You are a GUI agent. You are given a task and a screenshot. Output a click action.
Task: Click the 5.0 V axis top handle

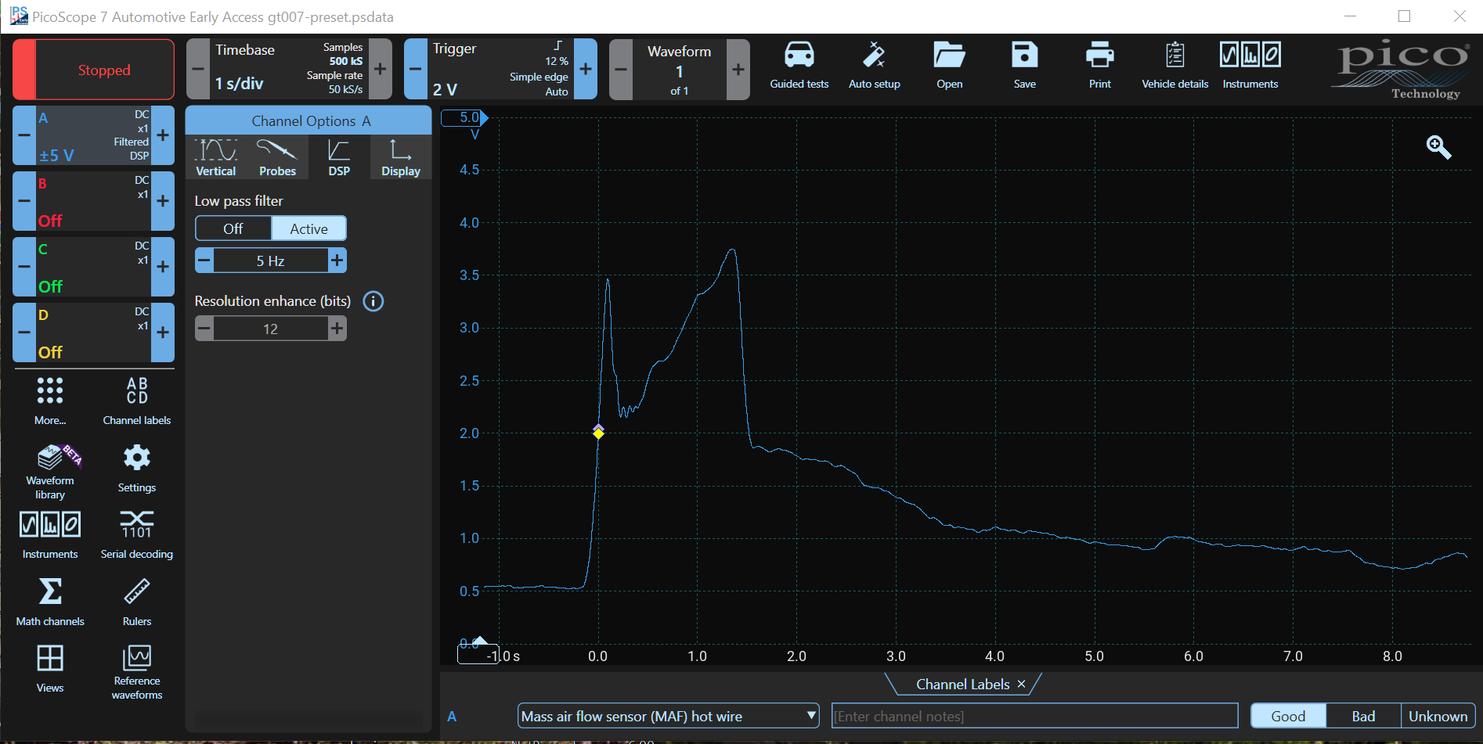(x=464, y=118)
